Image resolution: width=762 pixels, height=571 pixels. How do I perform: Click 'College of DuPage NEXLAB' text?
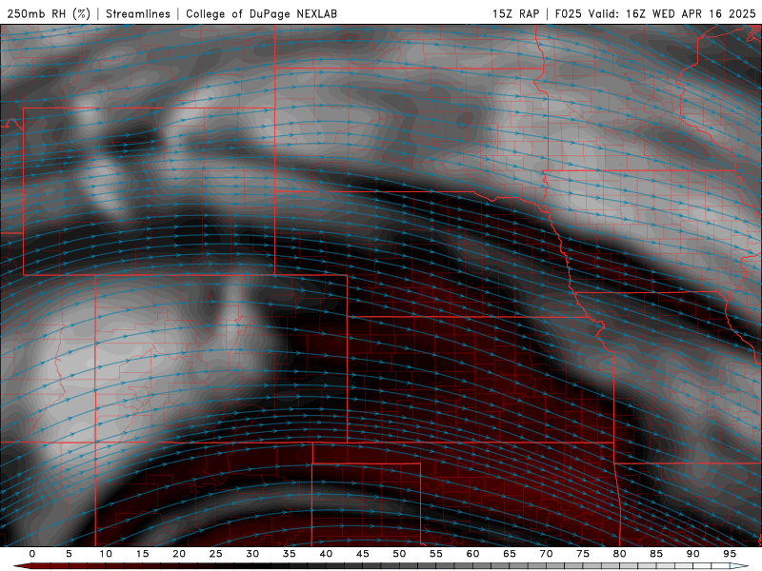click(261, 14)
